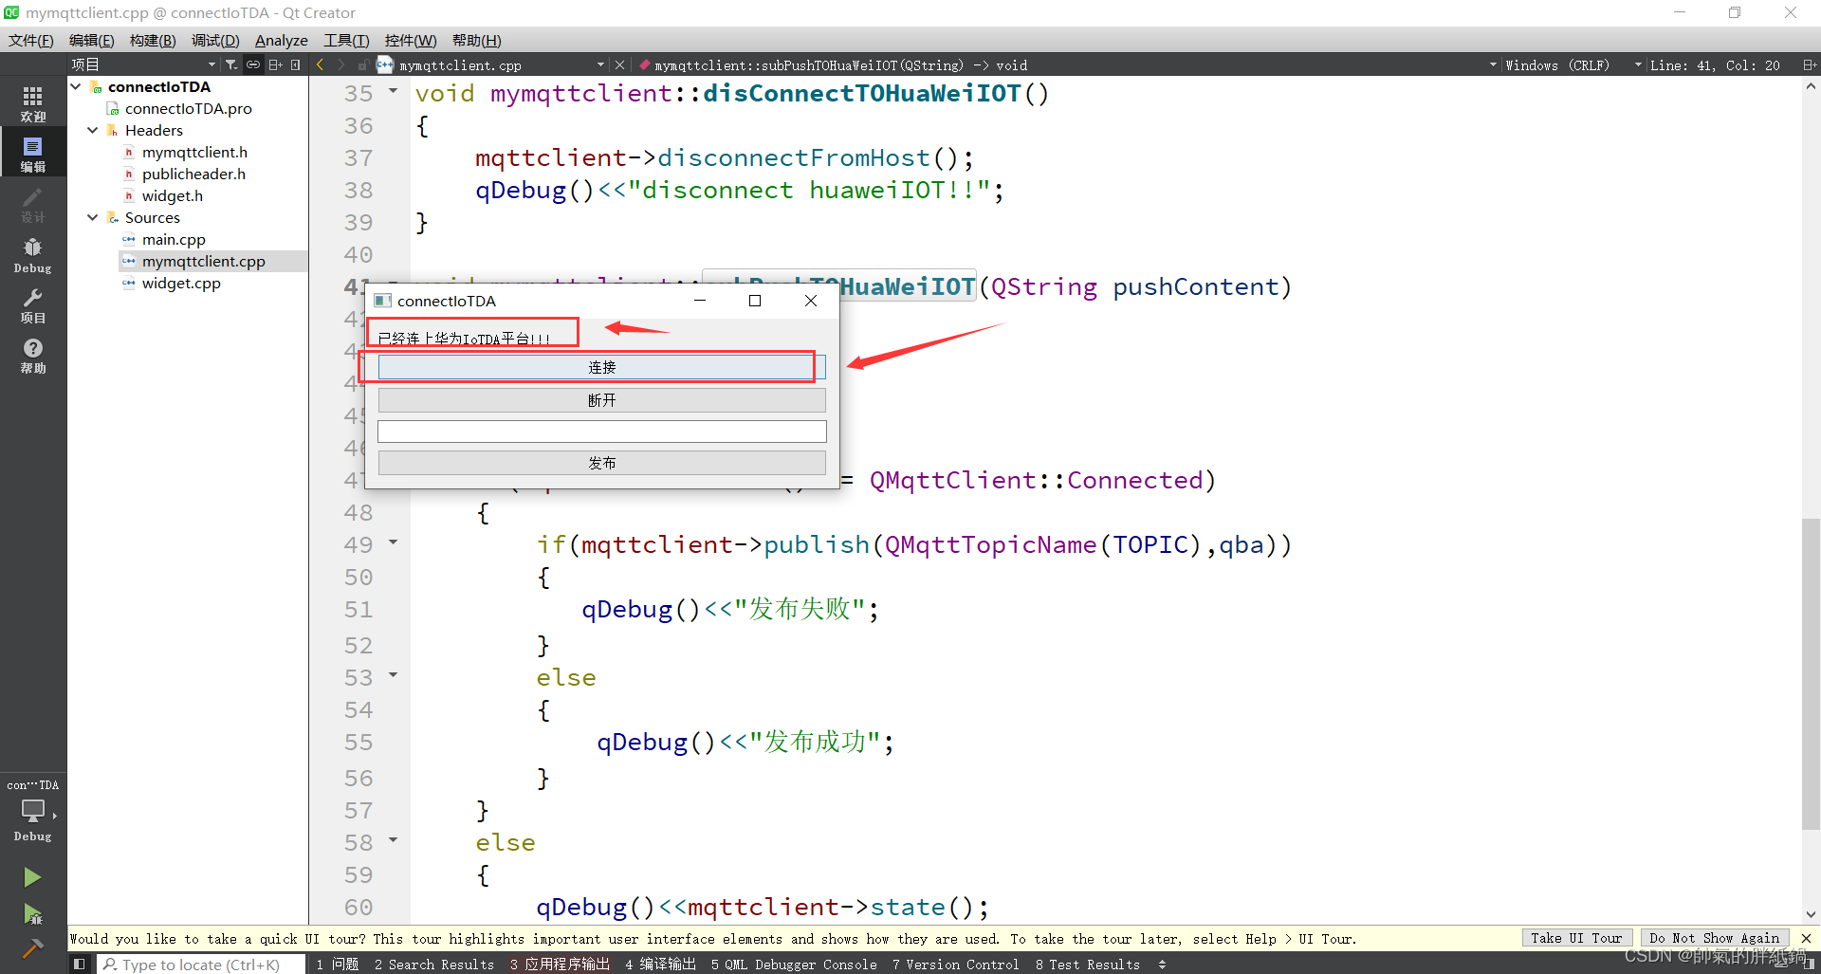Screen dimensions: 1821x974
Task: Go forward in editor navigation history
Action: [341, 64]
